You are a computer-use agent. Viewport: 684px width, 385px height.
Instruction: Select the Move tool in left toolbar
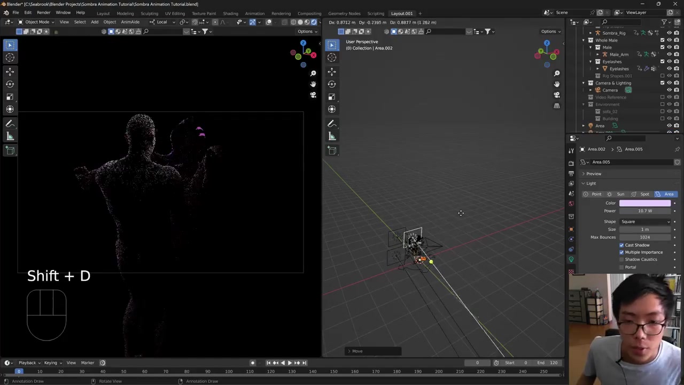(10, 71)
